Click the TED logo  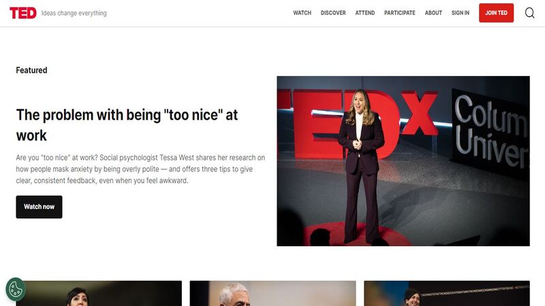23,13
